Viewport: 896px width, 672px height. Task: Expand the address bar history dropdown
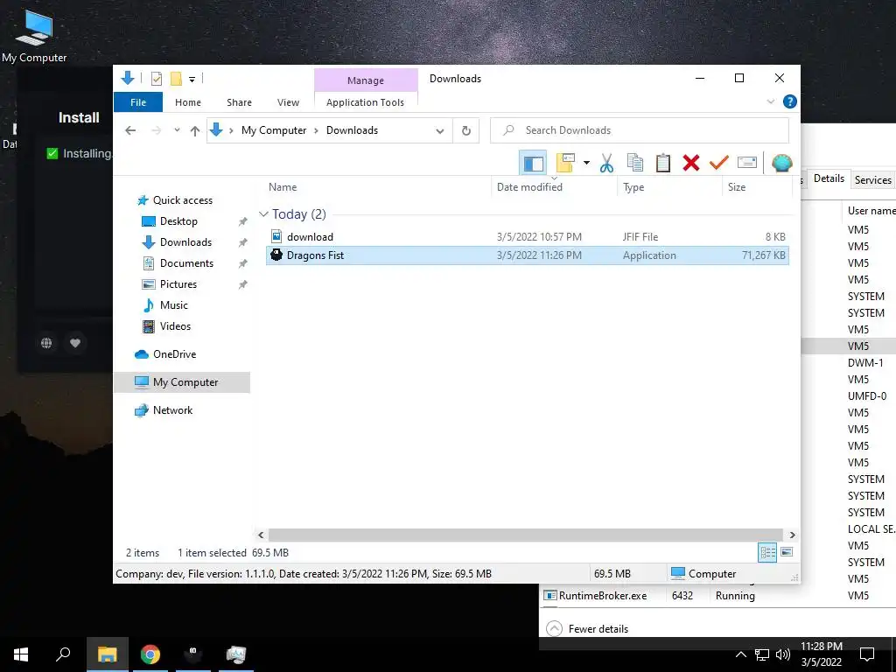[439, 131]
